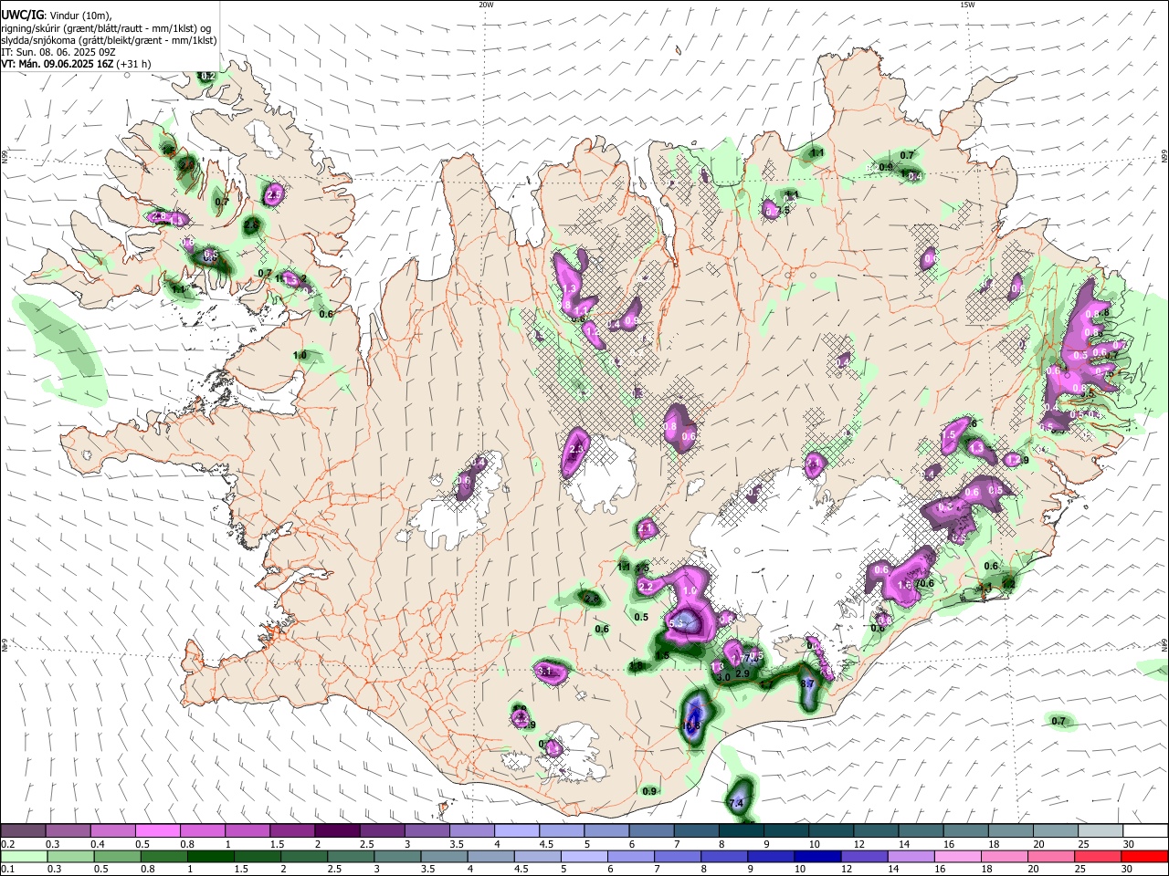Image resolution: width=1169 pixels, height=876 pixels.
Task: Click the dark purple 1.5 snow swatch
Action: 292,830
